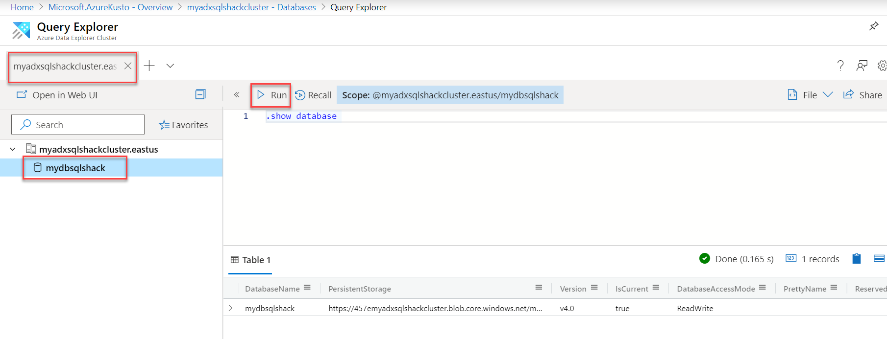Open the PersistentStorage column menu
Viewport: 887px width, 339px height.
point(539,288)
